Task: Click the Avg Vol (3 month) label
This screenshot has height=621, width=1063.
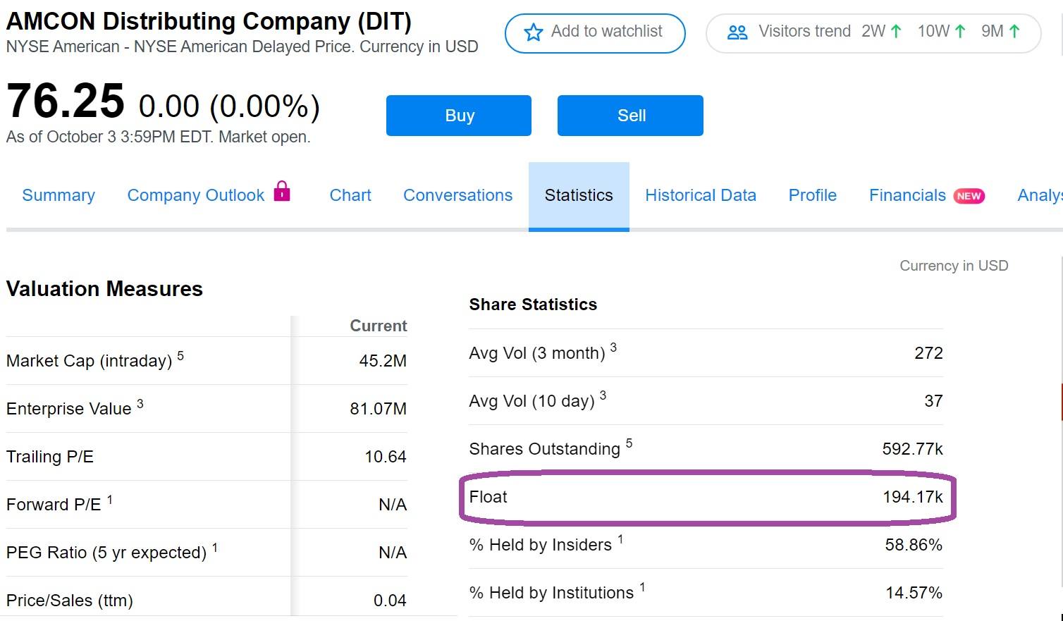Action: pos(537,353)
